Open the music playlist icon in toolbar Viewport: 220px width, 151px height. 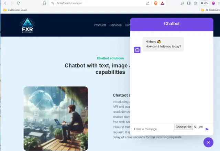[x=182, y=3]
